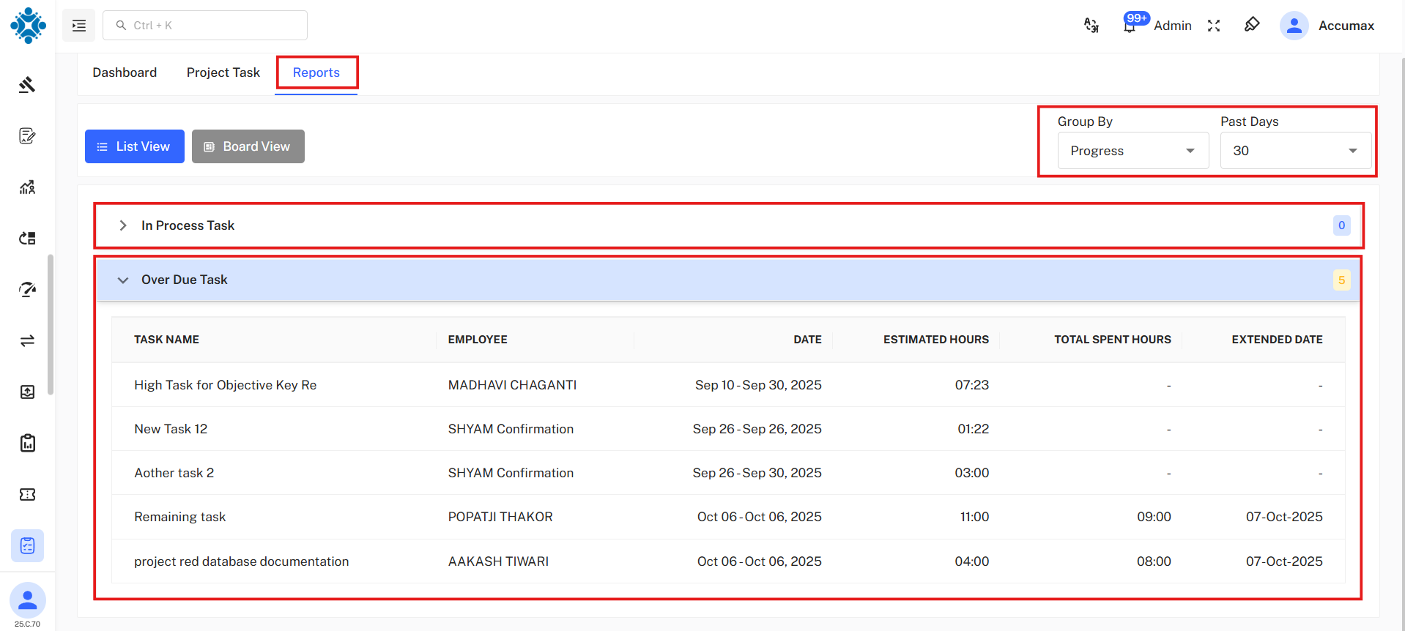Open the Group By Progress dropdown
Viewport: 1405px width, 631px height.
tap(1132, 151)
